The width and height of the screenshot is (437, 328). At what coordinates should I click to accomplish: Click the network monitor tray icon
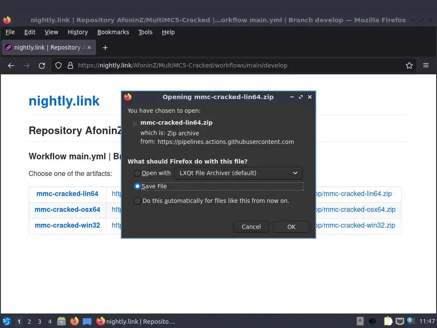pyautogui.click(x=399, y=321)
